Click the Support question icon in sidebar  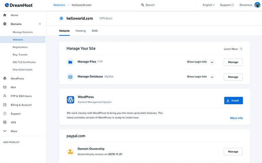tap(5, 113)
